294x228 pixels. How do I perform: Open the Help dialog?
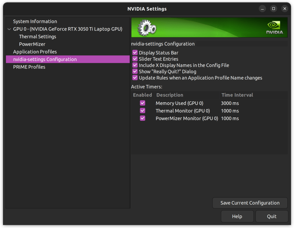click(x=237, y=216)
